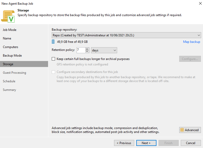Toggle the secondary destinations checkbox
Image resolution: width=203 pixels, height=148 pixels.
pos(54,72)
